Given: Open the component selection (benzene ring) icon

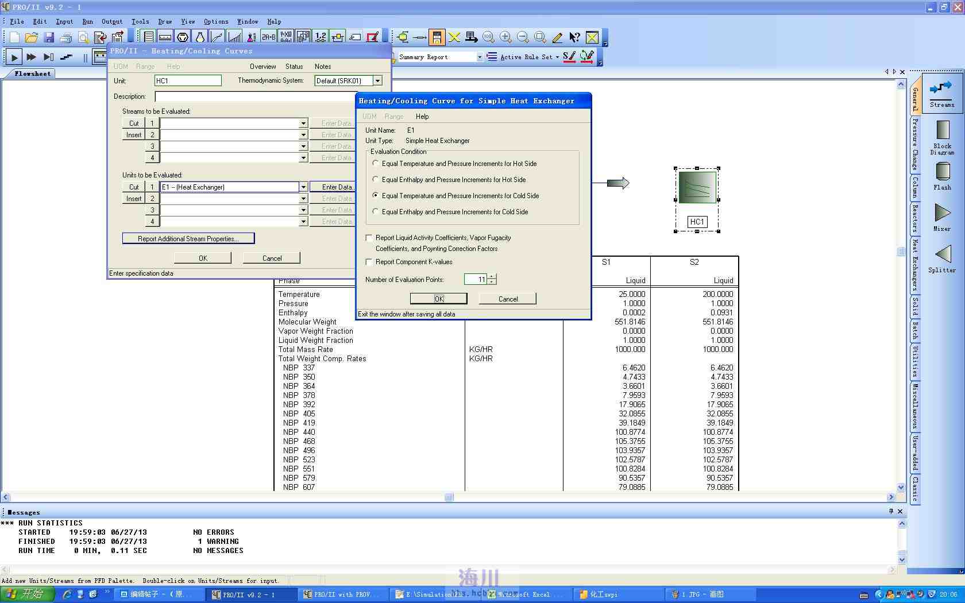Looking at the screenshot, I should point(183,37).
